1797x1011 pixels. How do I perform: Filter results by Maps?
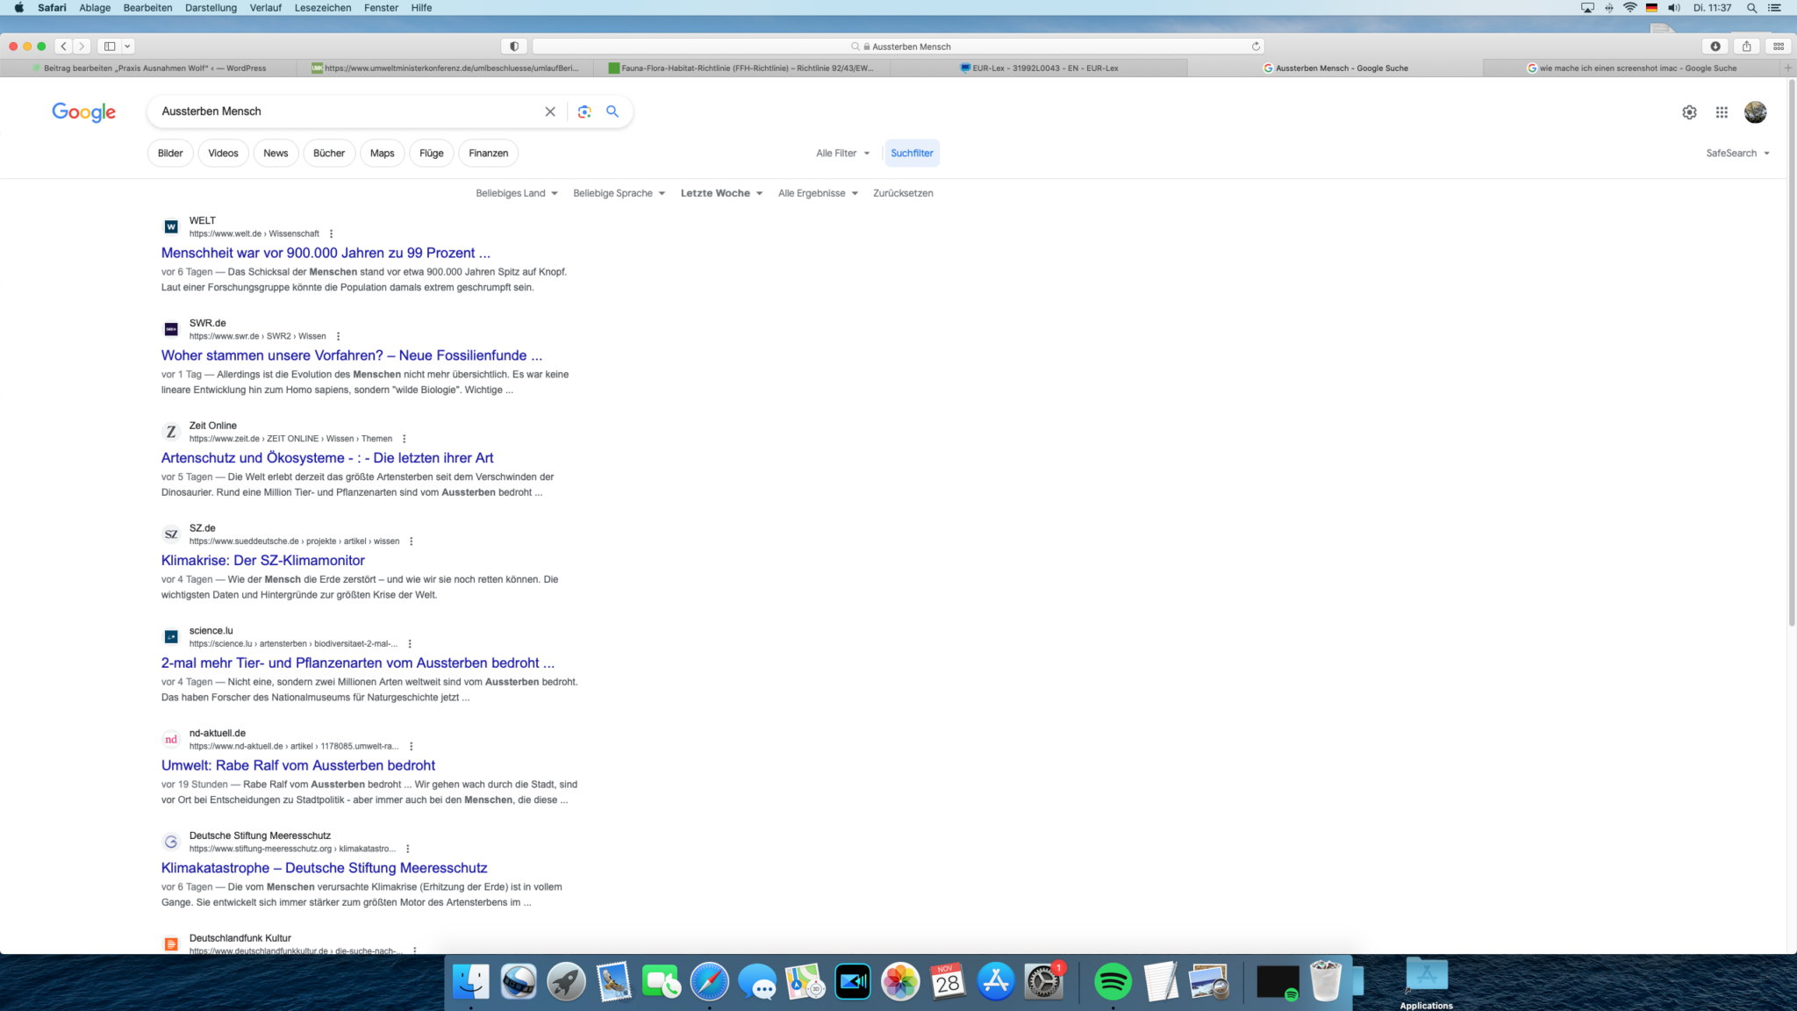[x=382, y=153]
